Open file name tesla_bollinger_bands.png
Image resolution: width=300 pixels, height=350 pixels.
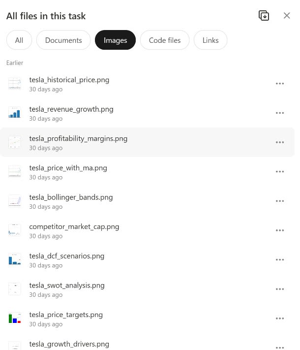click(x=71, y=197)
